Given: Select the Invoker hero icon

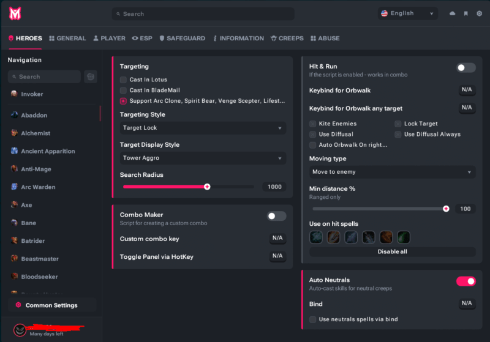Looking at the screenshot, I should point(14,94).
